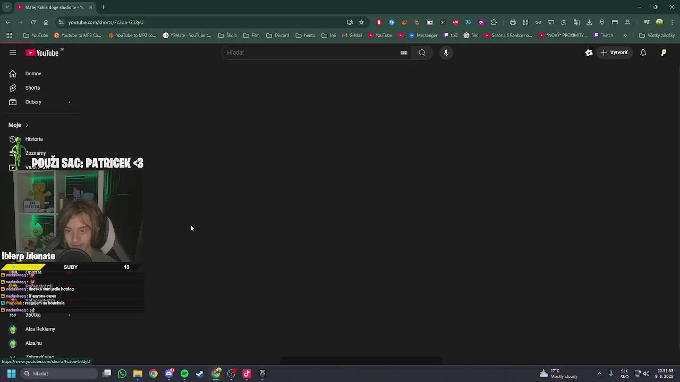The width and height of the screenshot is (680, 382).
Task: Open browser downloads icon
Action: pyautogui.click(x=589, y=22)
